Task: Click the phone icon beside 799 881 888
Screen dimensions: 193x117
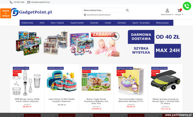Action: point(11,2)
